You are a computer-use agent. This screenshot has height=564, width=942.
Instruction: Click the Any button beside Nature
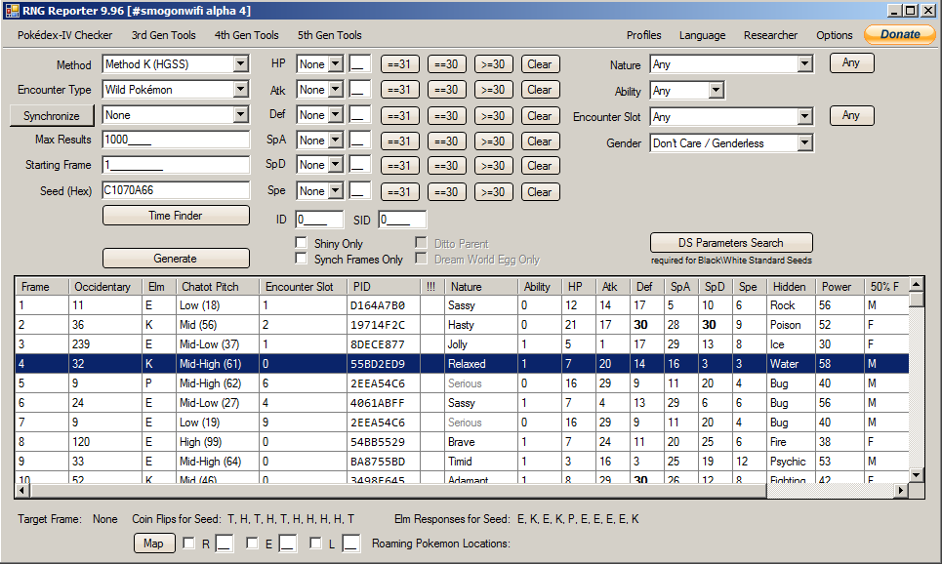pos(851,62)
